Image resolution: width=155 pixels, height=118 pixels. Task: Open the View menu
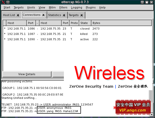pos(42,8)
